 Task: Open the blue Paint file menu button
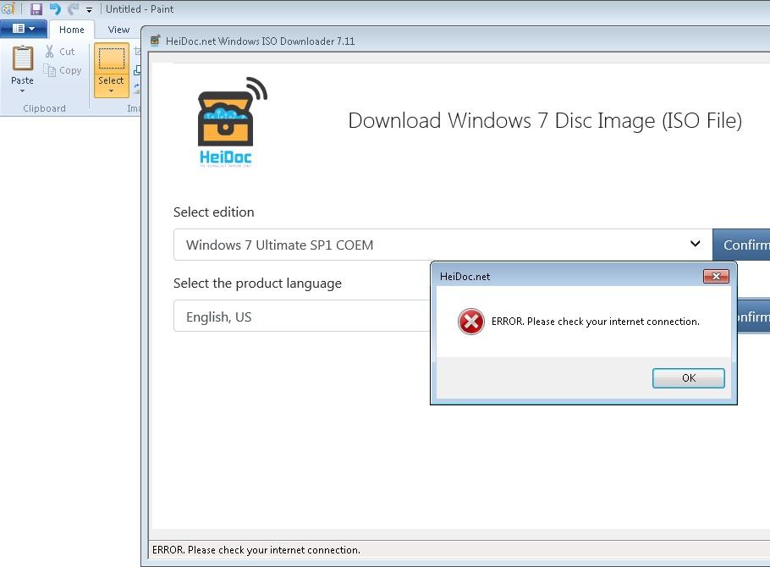(x=24, y=29)
